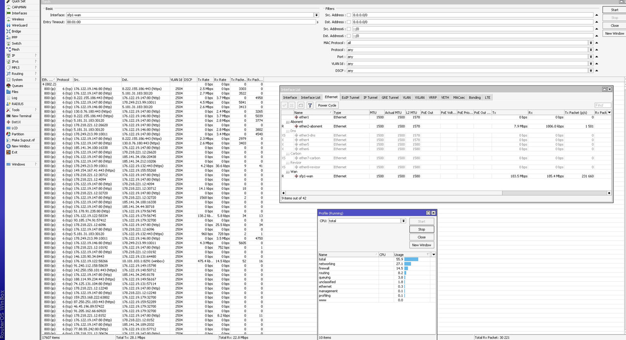Open the Profile CPU dropdown
This screenshot has width=626, height=340.
click(403, 221)
